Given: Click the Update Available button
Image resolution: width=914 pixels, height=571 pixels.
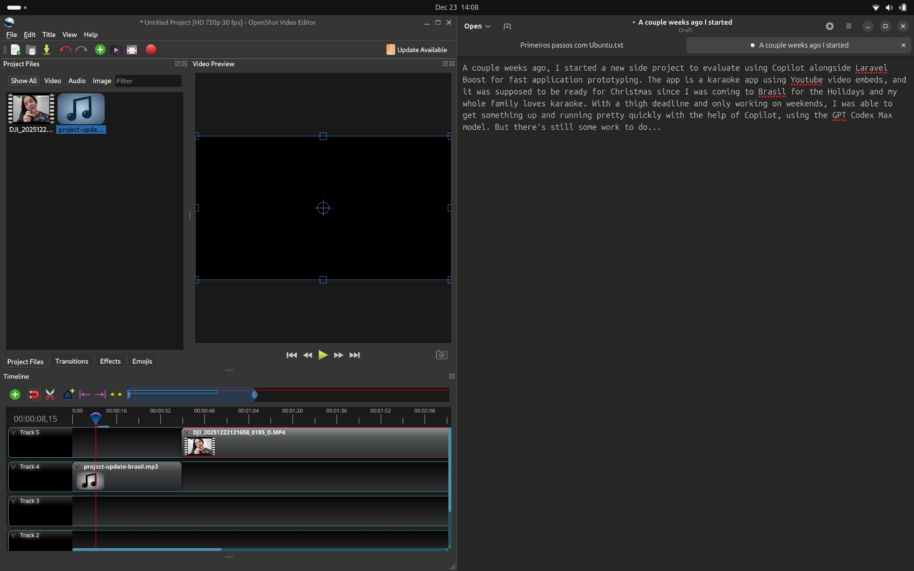Looking at the screenshot, I should click(416, 50).
